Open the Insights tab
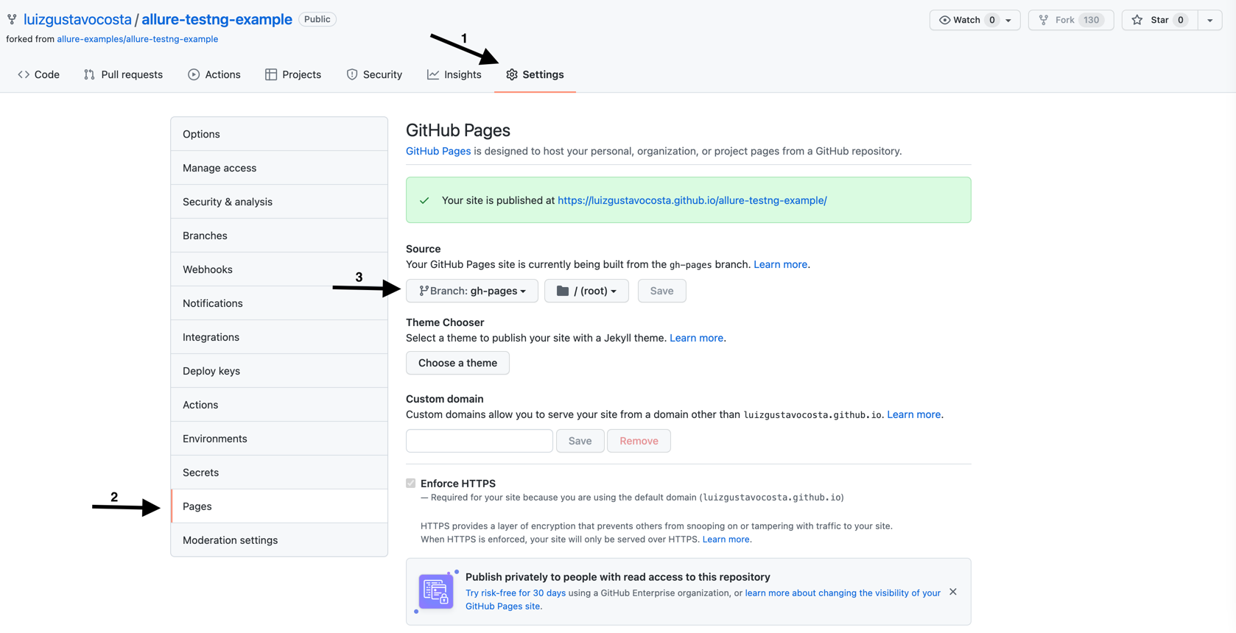 tap(454, 74)
